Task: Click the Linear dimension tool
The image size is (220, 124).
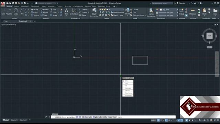Action: pyautogui.click(x=83, y=10)
